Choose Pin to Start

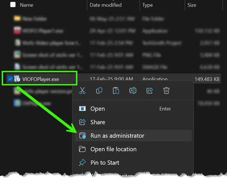click(133, 163)
